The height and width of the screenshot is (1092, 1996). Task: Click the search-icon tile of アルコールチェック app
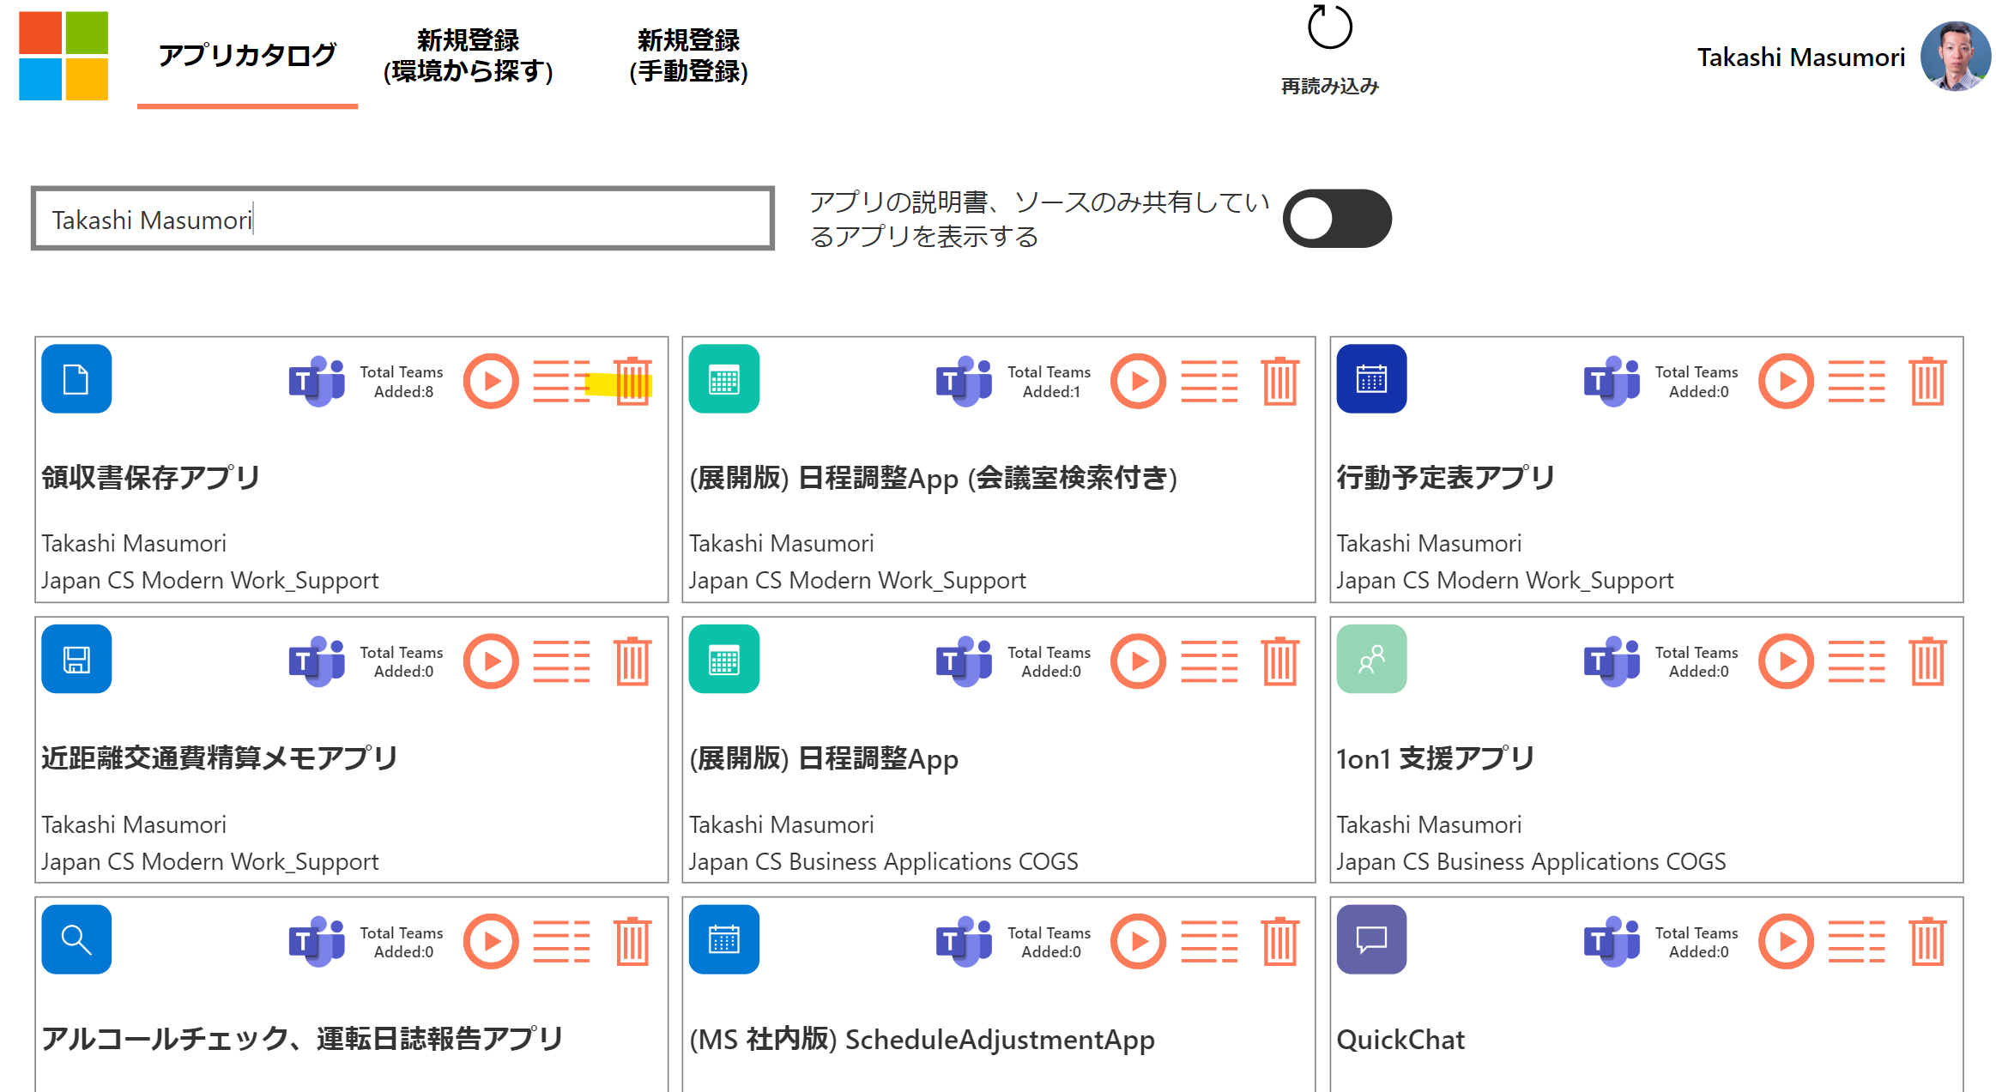76,939
